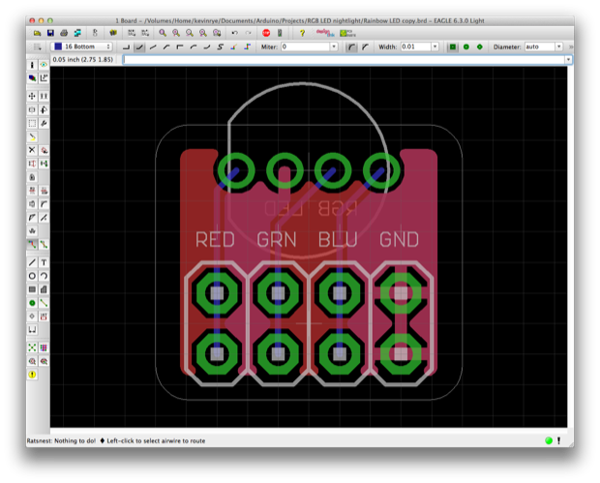
Task: Open the Width dropdown arrow
Action: pos(435,46)
